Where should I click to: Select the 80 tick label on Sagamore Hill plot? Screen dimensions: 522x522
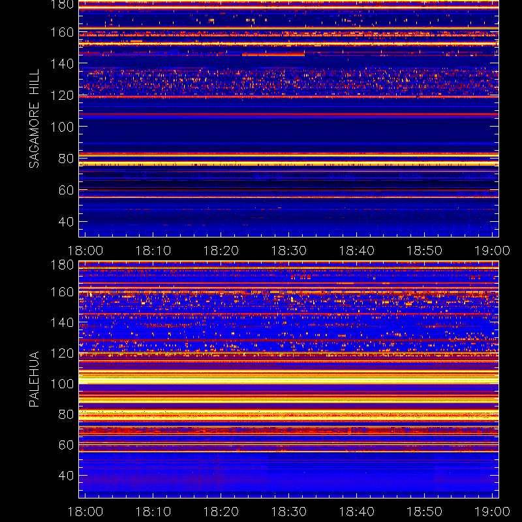click(66, 159)
